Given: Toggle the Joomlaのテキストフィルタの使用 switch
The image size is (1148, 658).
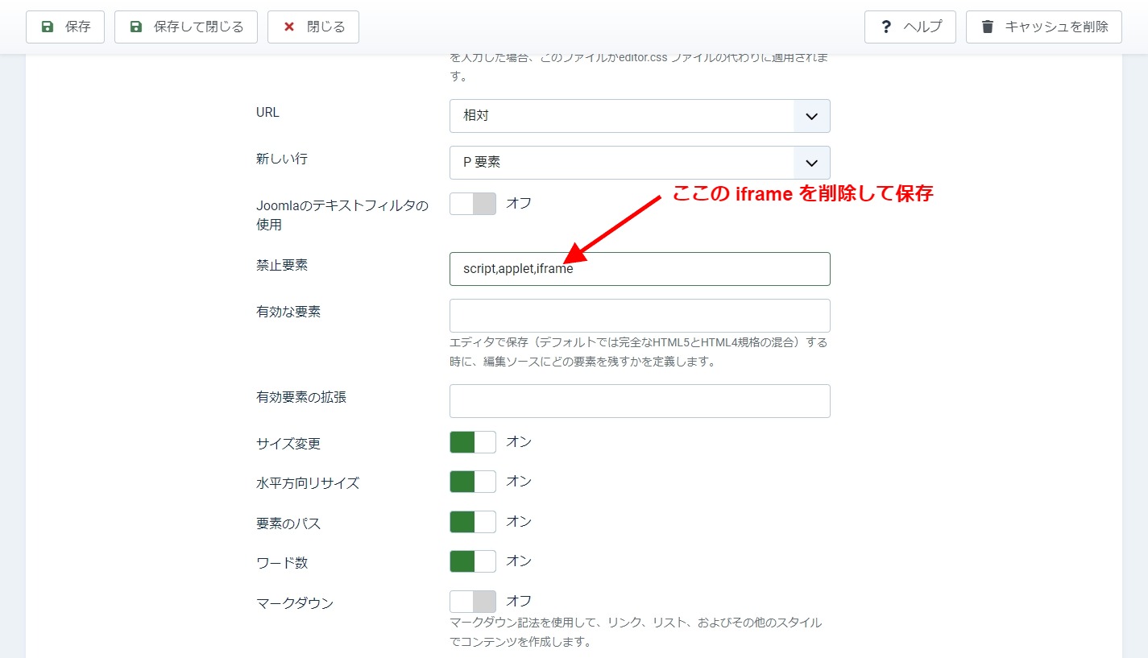Looking at the screenshot, I should coord(473,204).
